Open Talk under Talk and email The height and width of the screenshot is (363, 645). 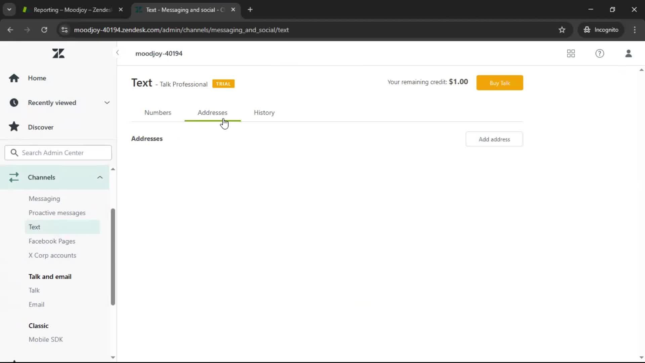(34, 290)
